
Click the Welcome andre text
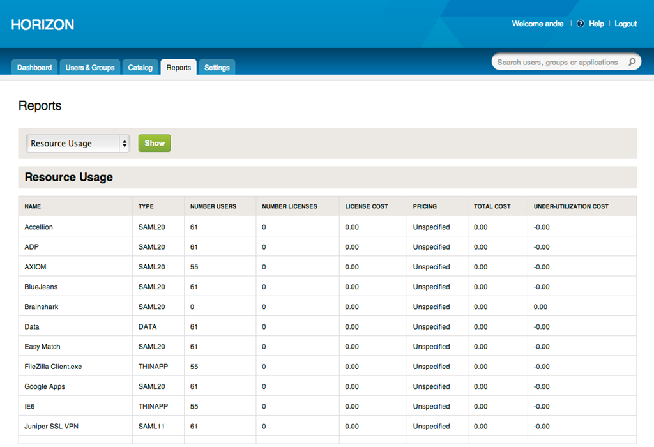coord(538,24)
